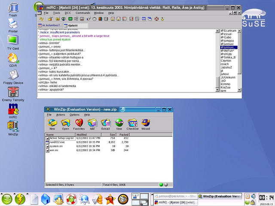275x206 pixels.
Task: Open mIRC DCC menu
Action: (68, 13)
